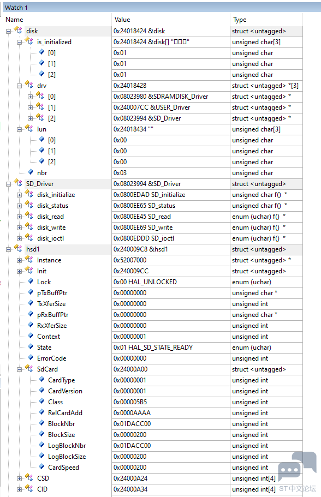The width and height of the screenshot is (321, 497).
Task: Select the value 0x240009C8 &hsd1
Action: (x=141, y=249)
